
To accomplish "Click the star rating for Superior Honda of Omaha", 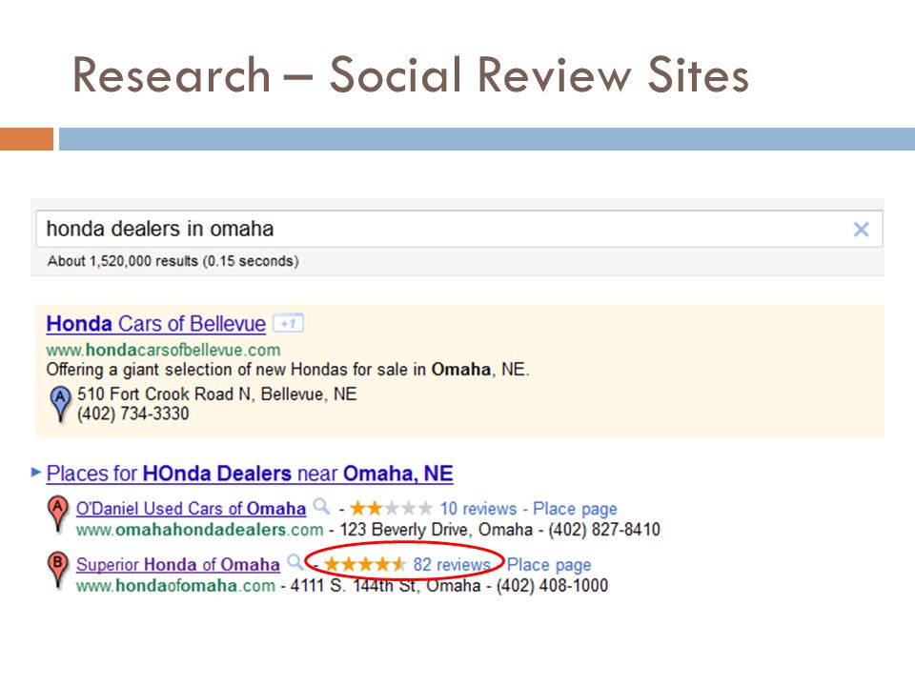I will click(x=365, y=565).
